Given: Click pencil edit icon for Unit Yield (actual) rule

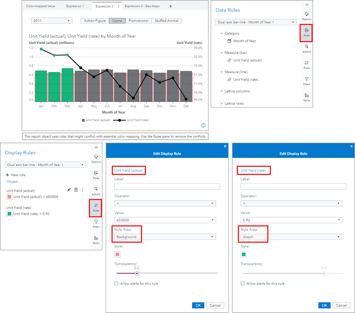Looking at the screenshot, I should click(x=69, y=190).
